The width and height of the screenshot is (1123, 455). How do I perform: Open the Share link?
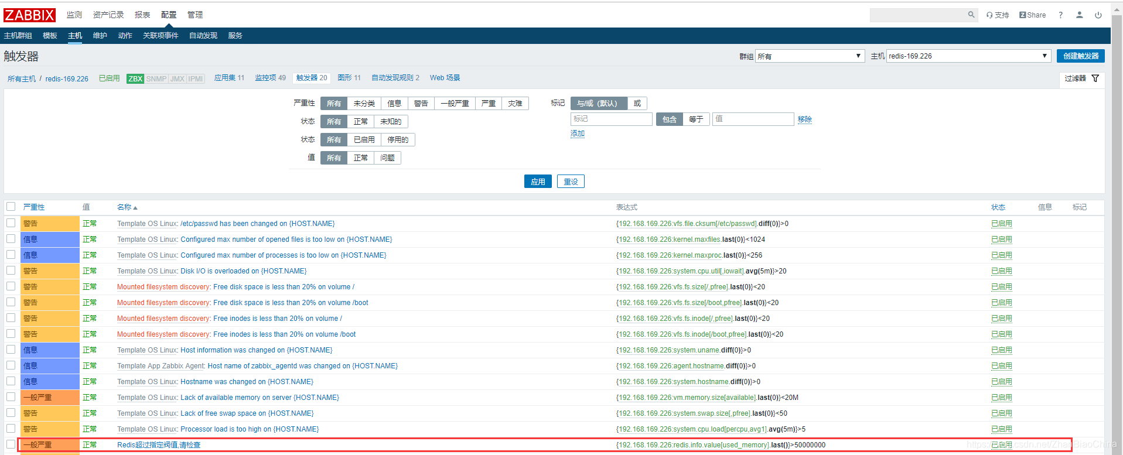pos(1032,15)
